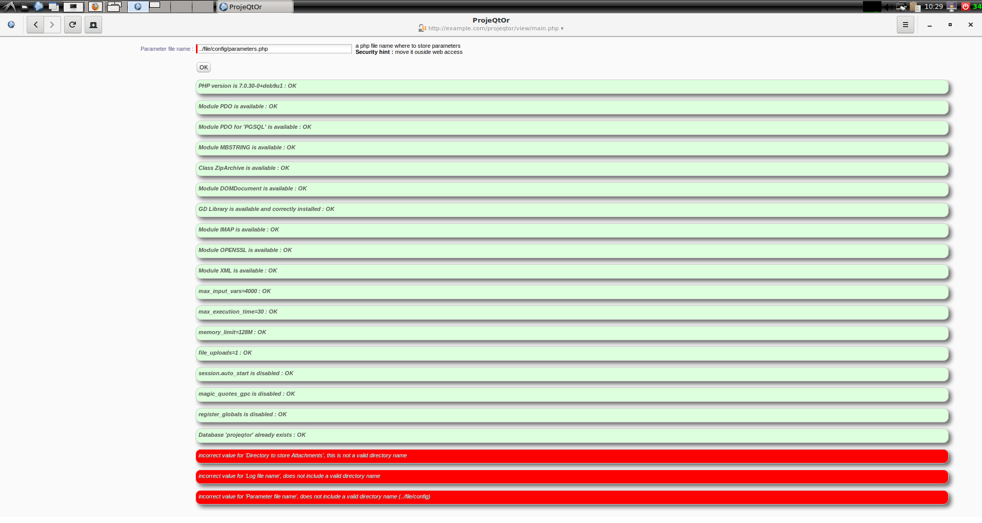Expand the URL title dropdown arrow
The image size is (982, 523).
coord(562,29)
